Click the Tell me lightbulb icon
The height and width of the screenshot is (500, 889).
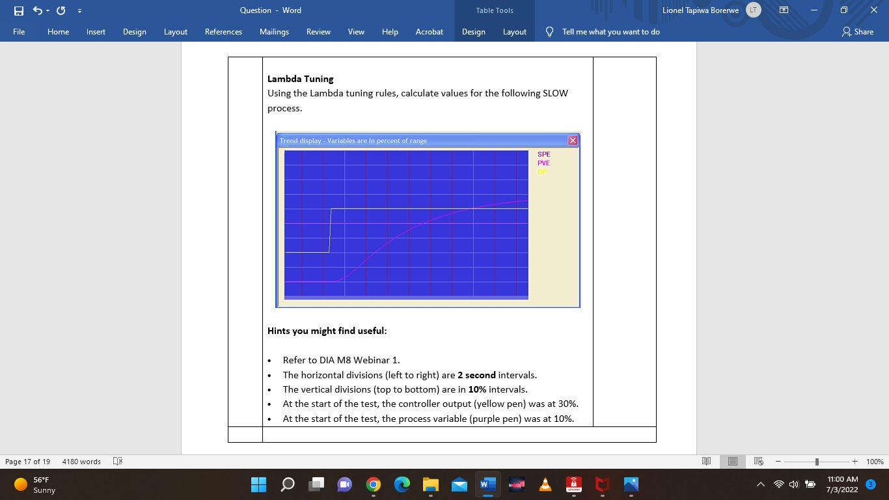point(550,31)
